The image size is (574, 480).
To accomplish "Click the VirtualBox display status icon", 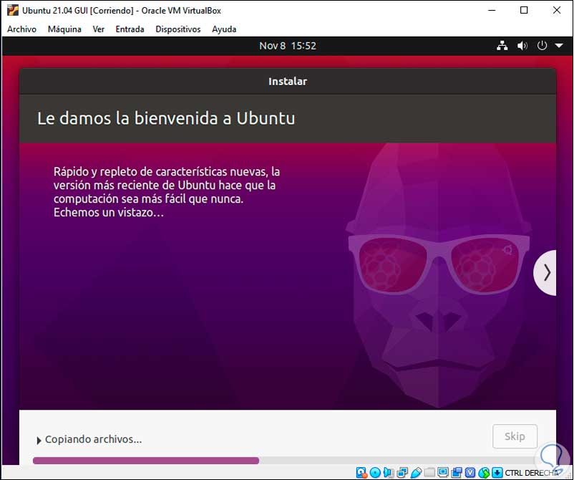I will click(443, 472).
